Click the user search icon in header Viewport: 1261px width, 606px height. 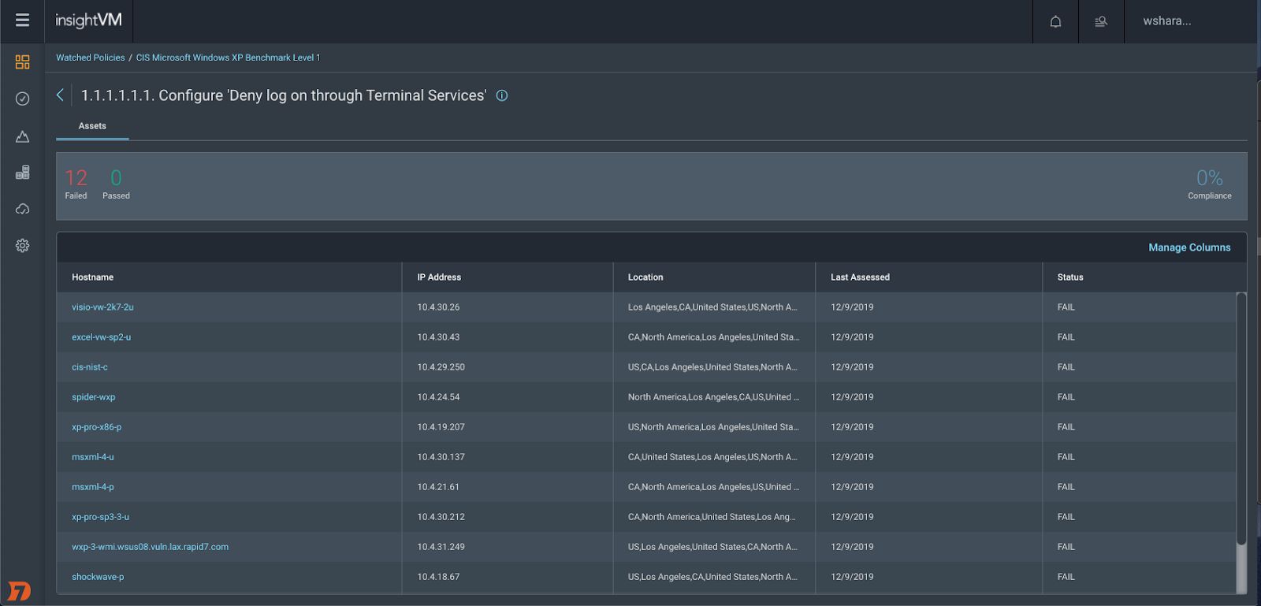point(1101,21)
